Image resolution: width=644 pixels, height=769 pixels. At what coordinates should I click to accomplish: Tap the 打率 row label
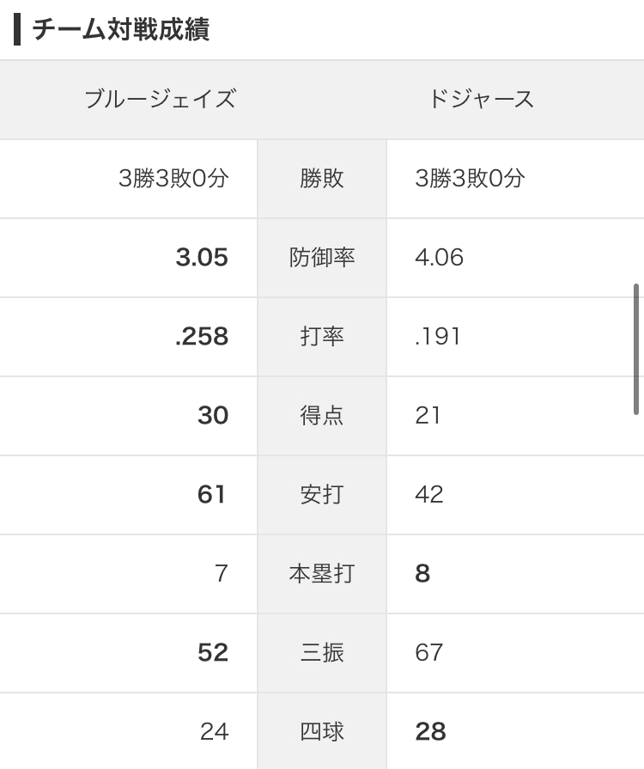(x=322, y=336)
